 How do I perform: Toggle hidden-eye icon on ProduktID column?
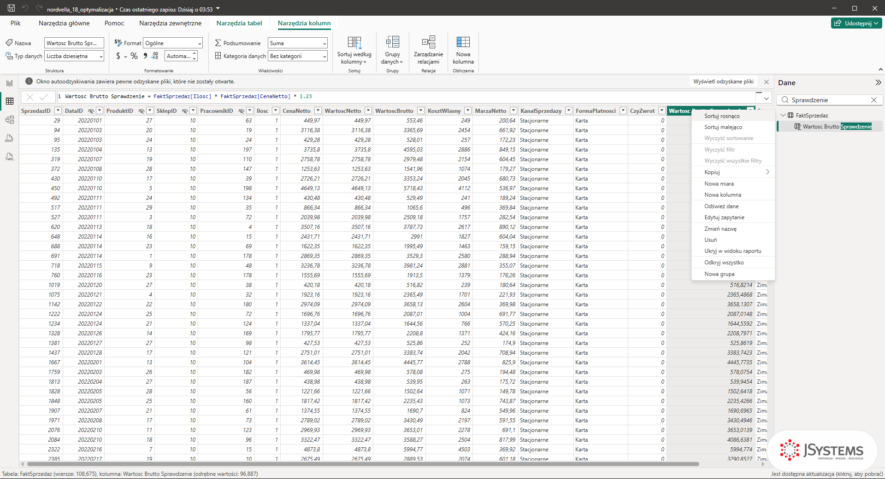[x=142, y=111]
